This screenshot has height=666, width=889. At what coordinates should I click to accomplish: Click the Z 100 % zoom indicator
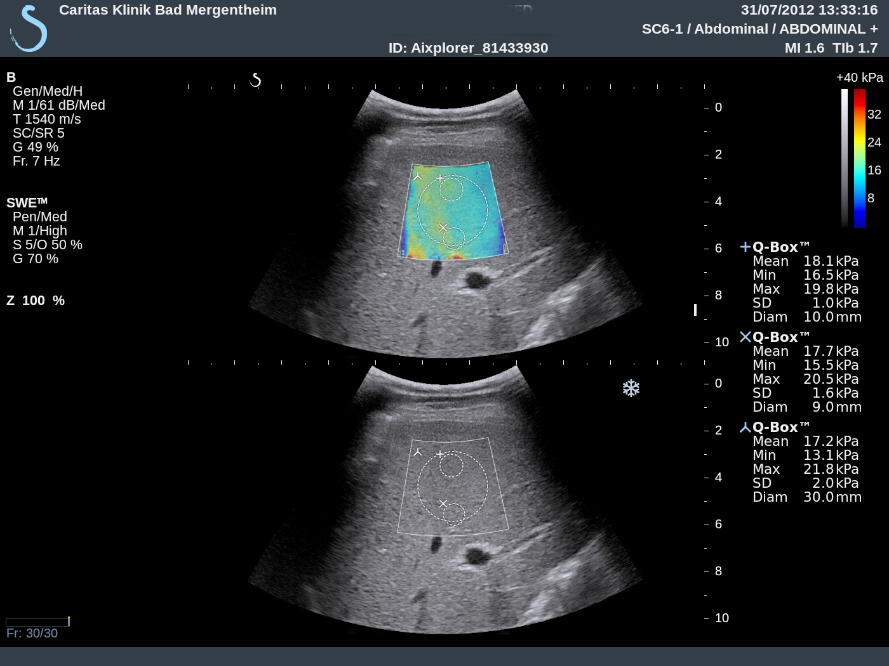point(36,301)
